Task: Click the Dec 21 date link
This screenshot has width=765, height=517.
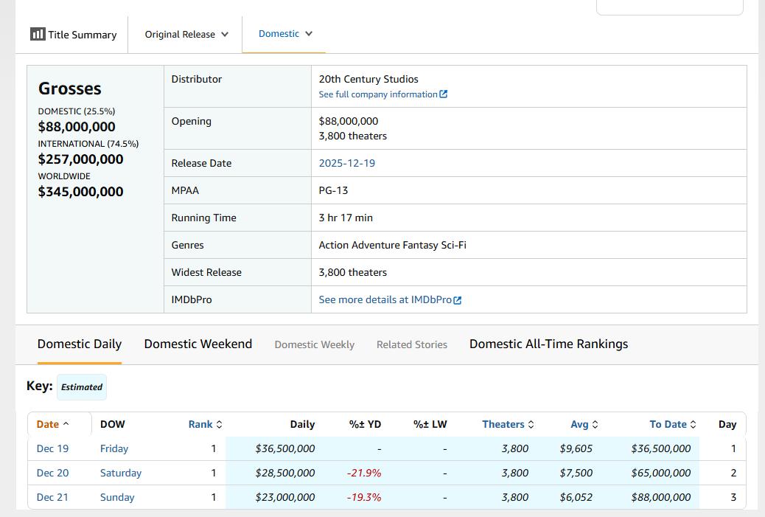Action: point(52,497)
